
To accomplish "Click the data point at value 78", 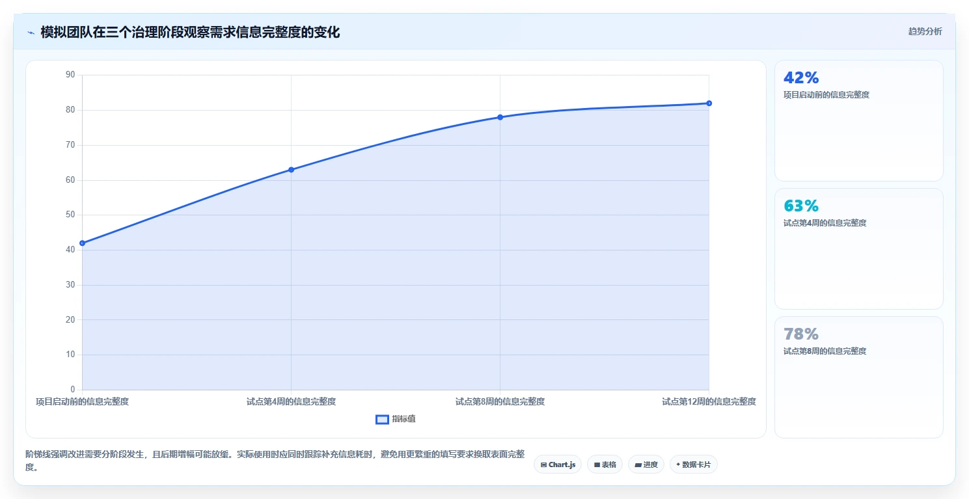I will (500, 117).
